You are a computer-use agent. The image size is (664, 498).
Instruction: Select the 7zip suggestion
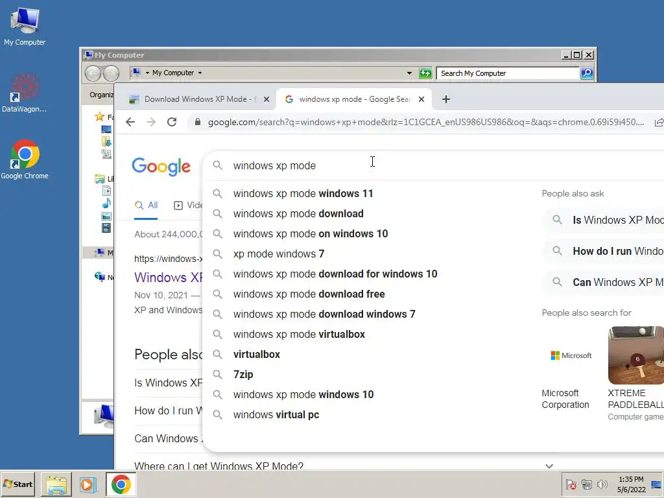(x=243, y=374)
